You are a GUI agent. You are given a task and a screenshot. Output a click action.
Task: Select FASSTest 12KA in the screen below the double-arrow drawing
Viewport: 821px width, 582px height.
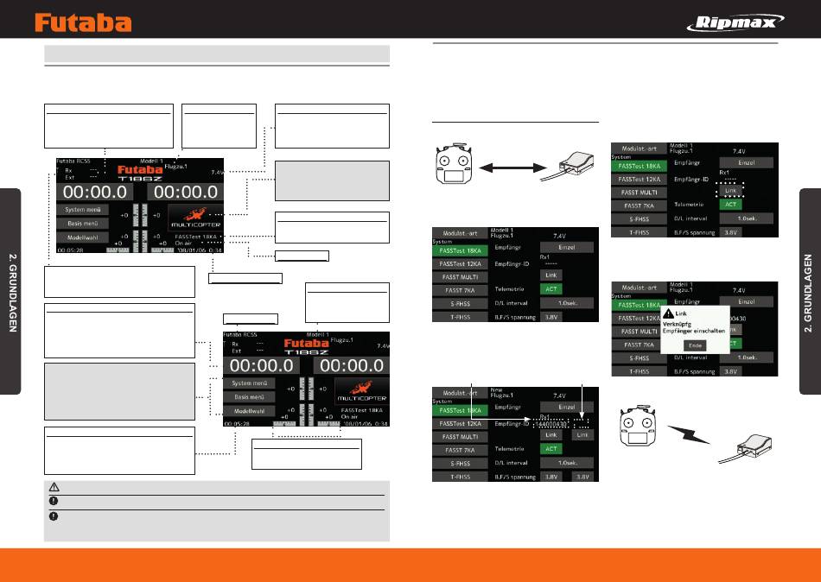click(x=460, y=264)
